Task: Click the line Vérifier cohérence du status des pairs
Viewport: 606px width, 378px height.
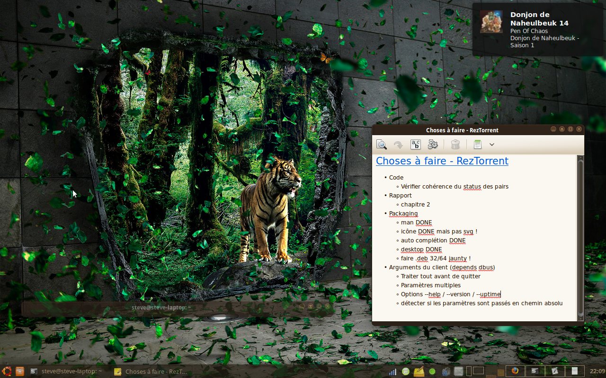Action: coord(454,187)
